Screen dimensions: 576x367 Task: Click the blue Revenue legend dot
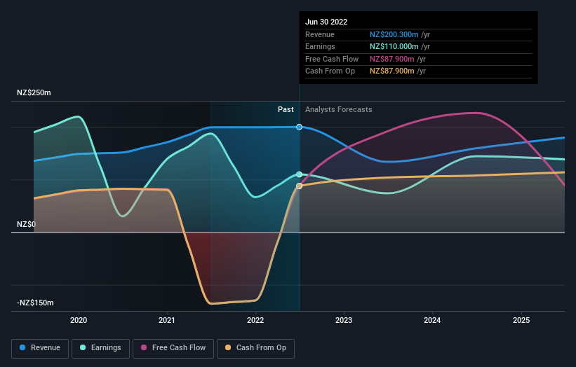point(22,347)
